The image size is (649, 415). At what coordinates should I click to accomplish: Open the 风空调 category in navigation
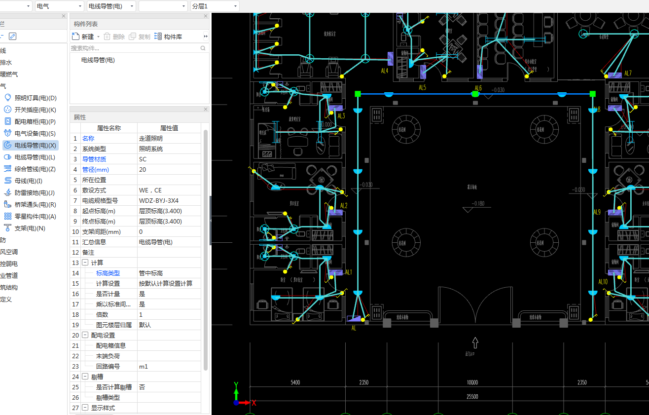click(9, 252)
